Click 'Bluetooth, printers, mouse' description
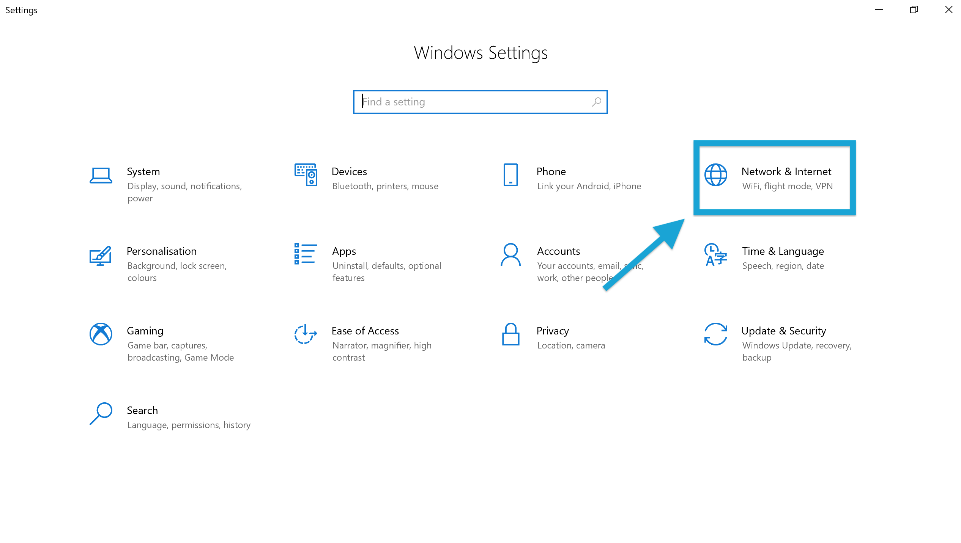The width and height of the screenshot is (961, 543). coord(385,186)
